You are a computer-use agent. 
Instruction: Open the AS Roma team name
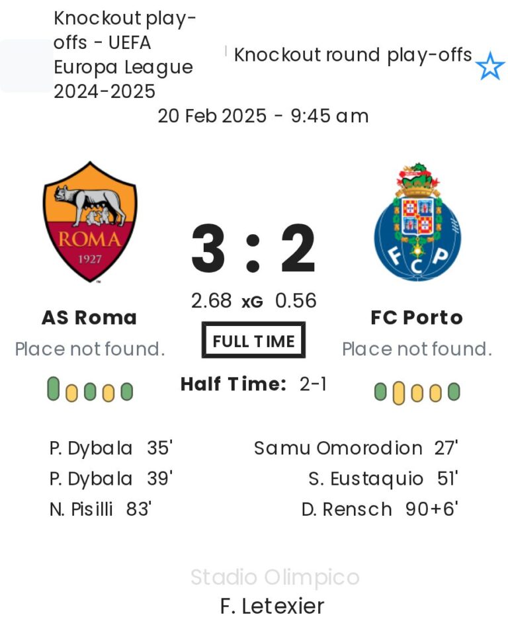[x=89, y=317]
